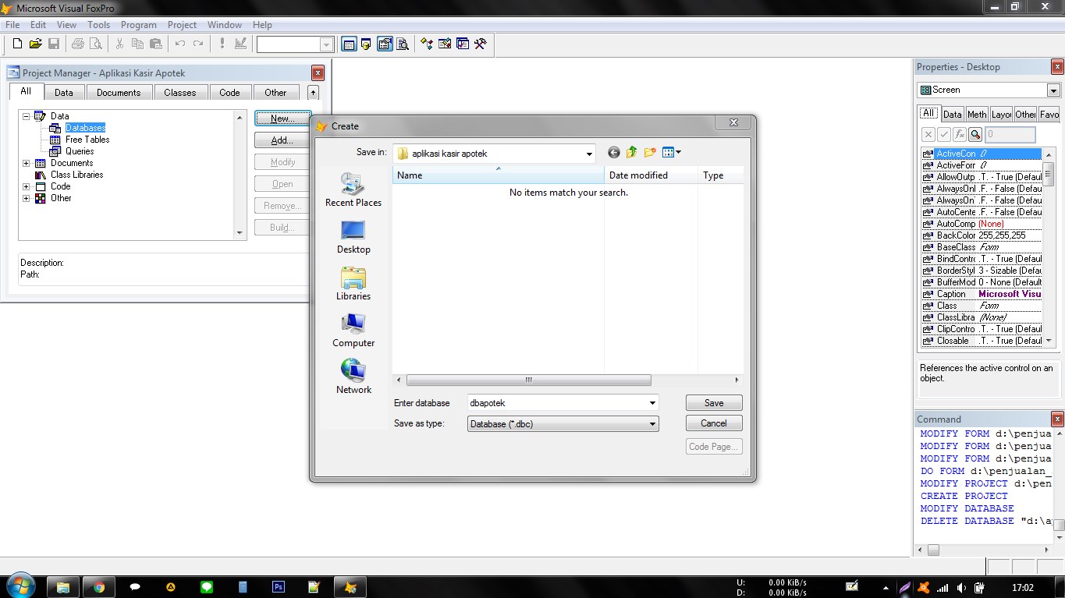Open the Program menu
Viewport: 1065px width, 598px height.
[x=138, y=25]
